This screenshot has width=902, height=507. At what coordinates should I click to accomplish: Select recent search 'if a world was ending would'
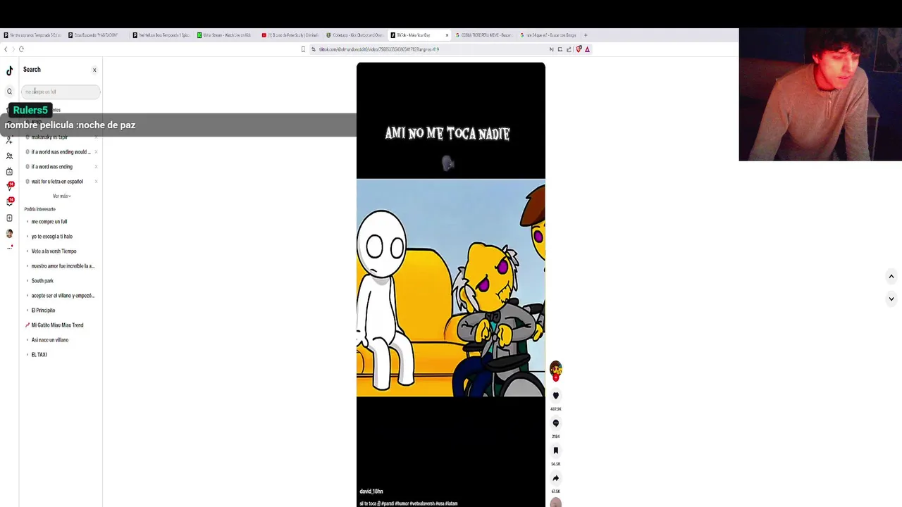click(x=61, y=152)
